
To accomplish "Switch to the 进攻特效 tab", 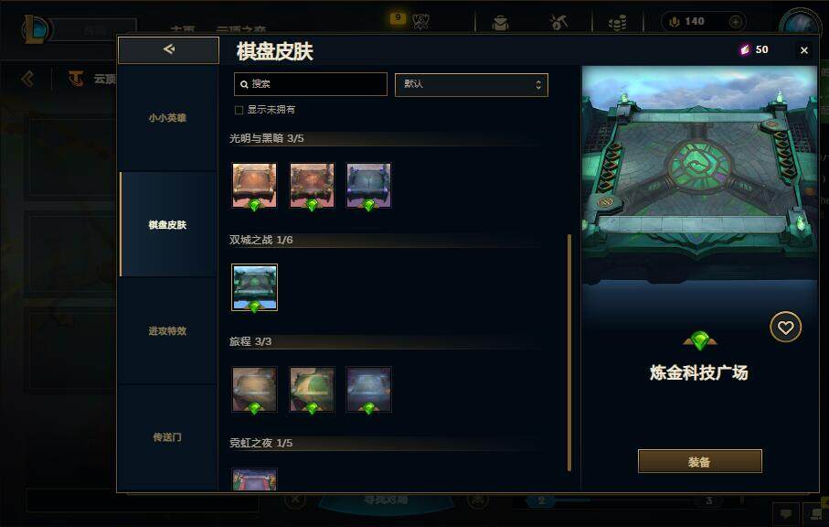I will pyautogui.click(x=167, y=330).
